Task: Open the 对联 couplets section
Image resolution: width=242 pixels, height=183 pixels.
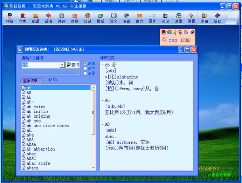Action: (x=75, y=18)
